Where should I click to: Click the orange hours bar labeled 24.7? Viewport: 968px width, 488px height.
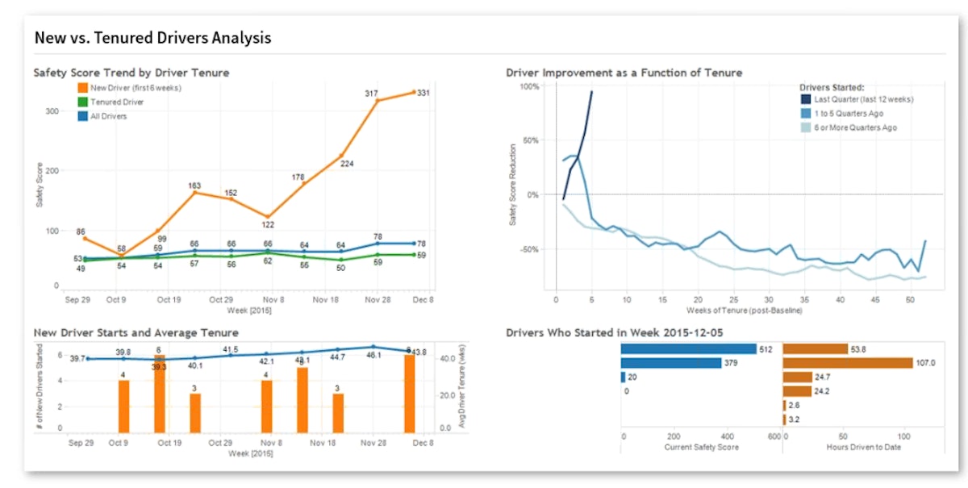798,377
